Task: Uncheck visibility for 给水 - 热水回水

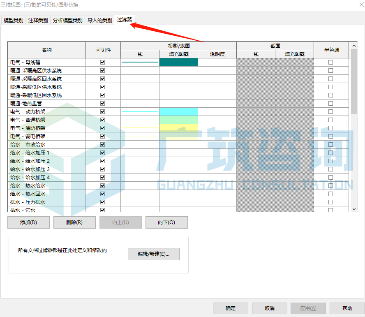Action: coord(102,194)
